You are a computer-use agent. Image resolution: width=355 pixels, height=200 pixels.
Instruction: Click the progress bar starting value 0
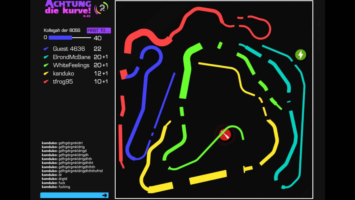click(45, 37)
